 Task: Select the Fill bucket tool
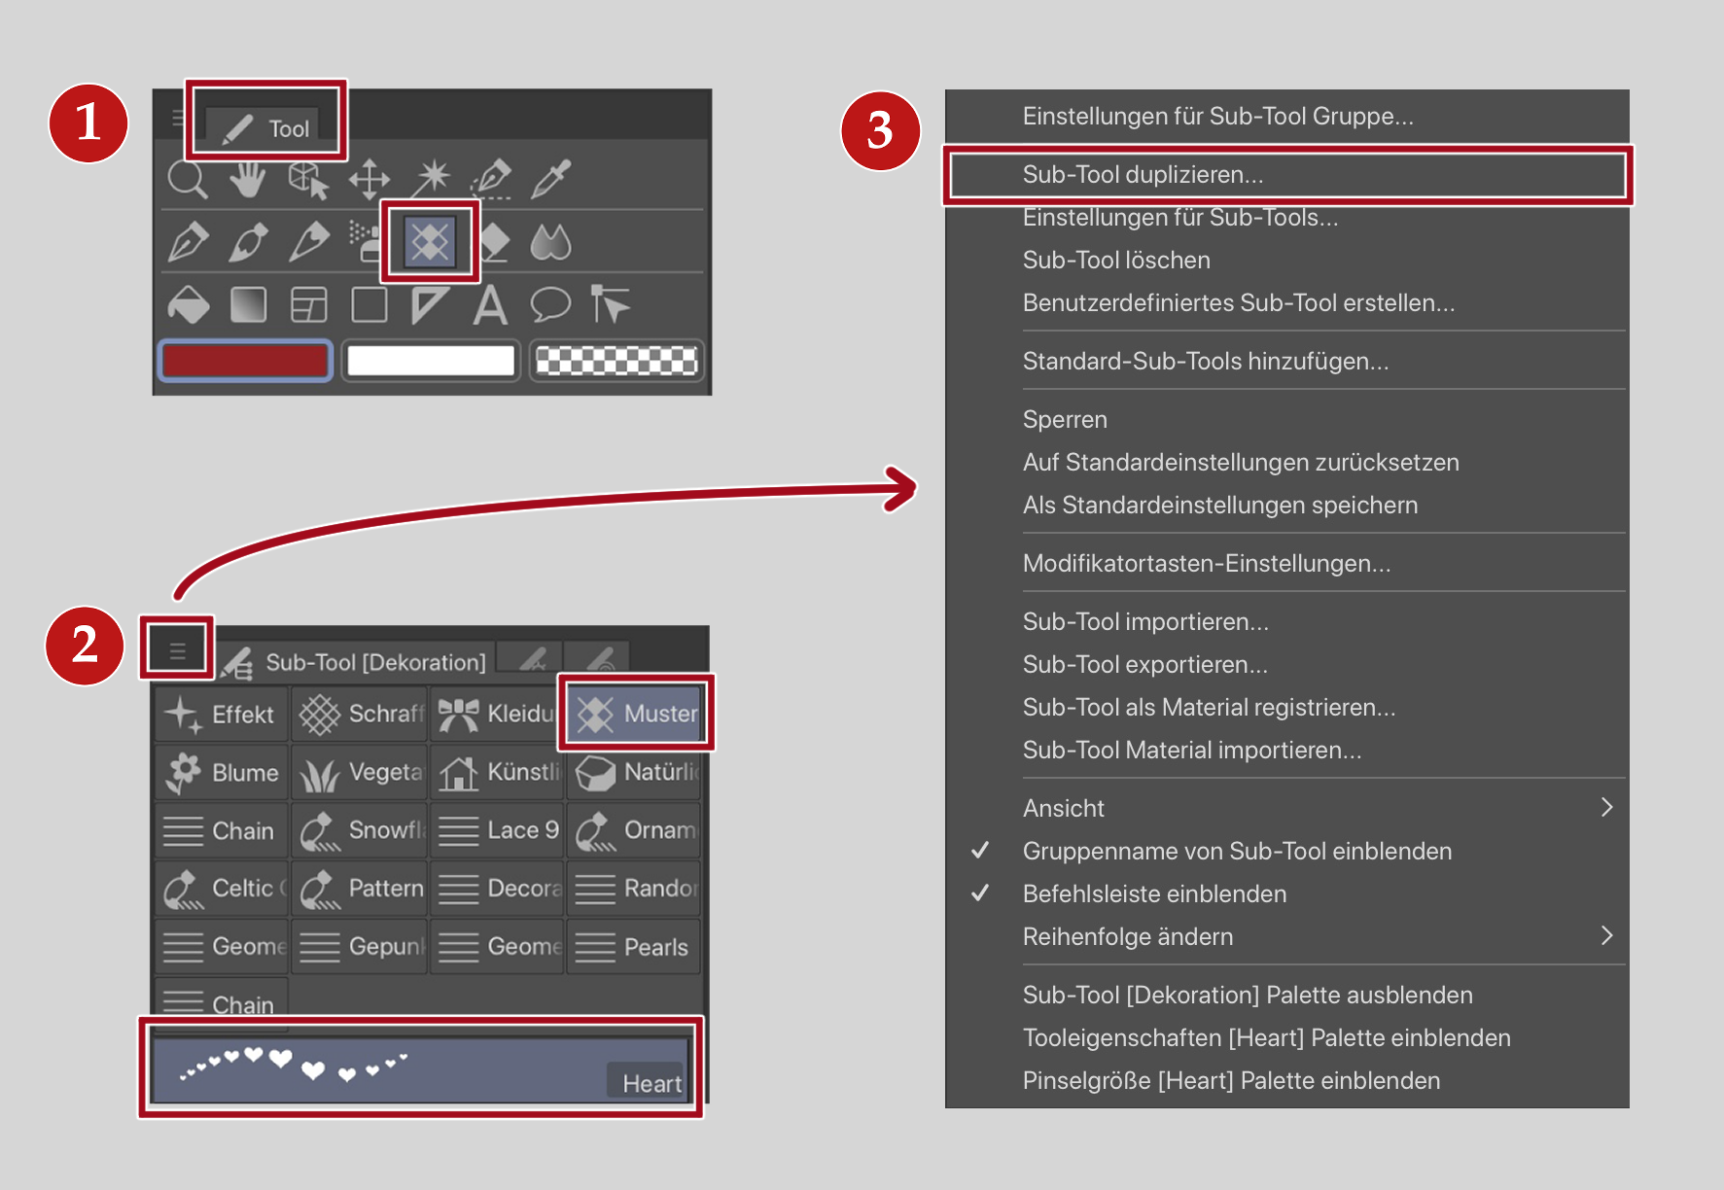[188, 305]
